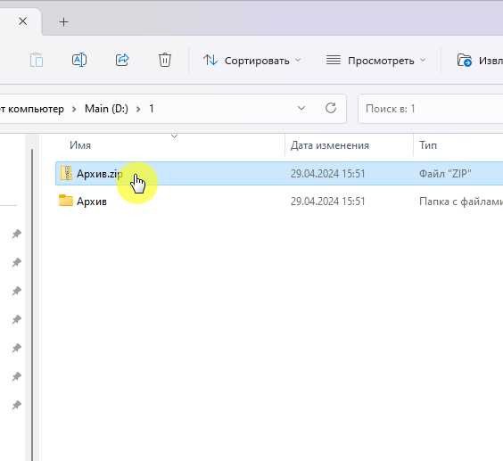Image resolution: width=503 pixels, height=461 pixels.
Task: Expand the address bar history chevron
Action: 301,108
